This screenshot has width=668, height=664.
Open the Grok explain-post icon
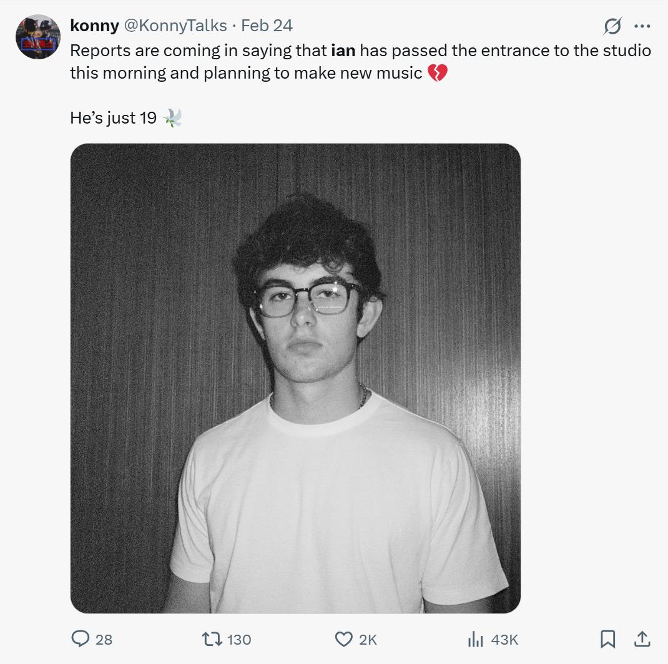[612, 26]
